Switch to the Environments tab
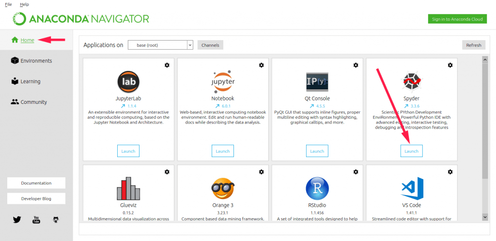The image size is (496, 241). tap(36, 61)
